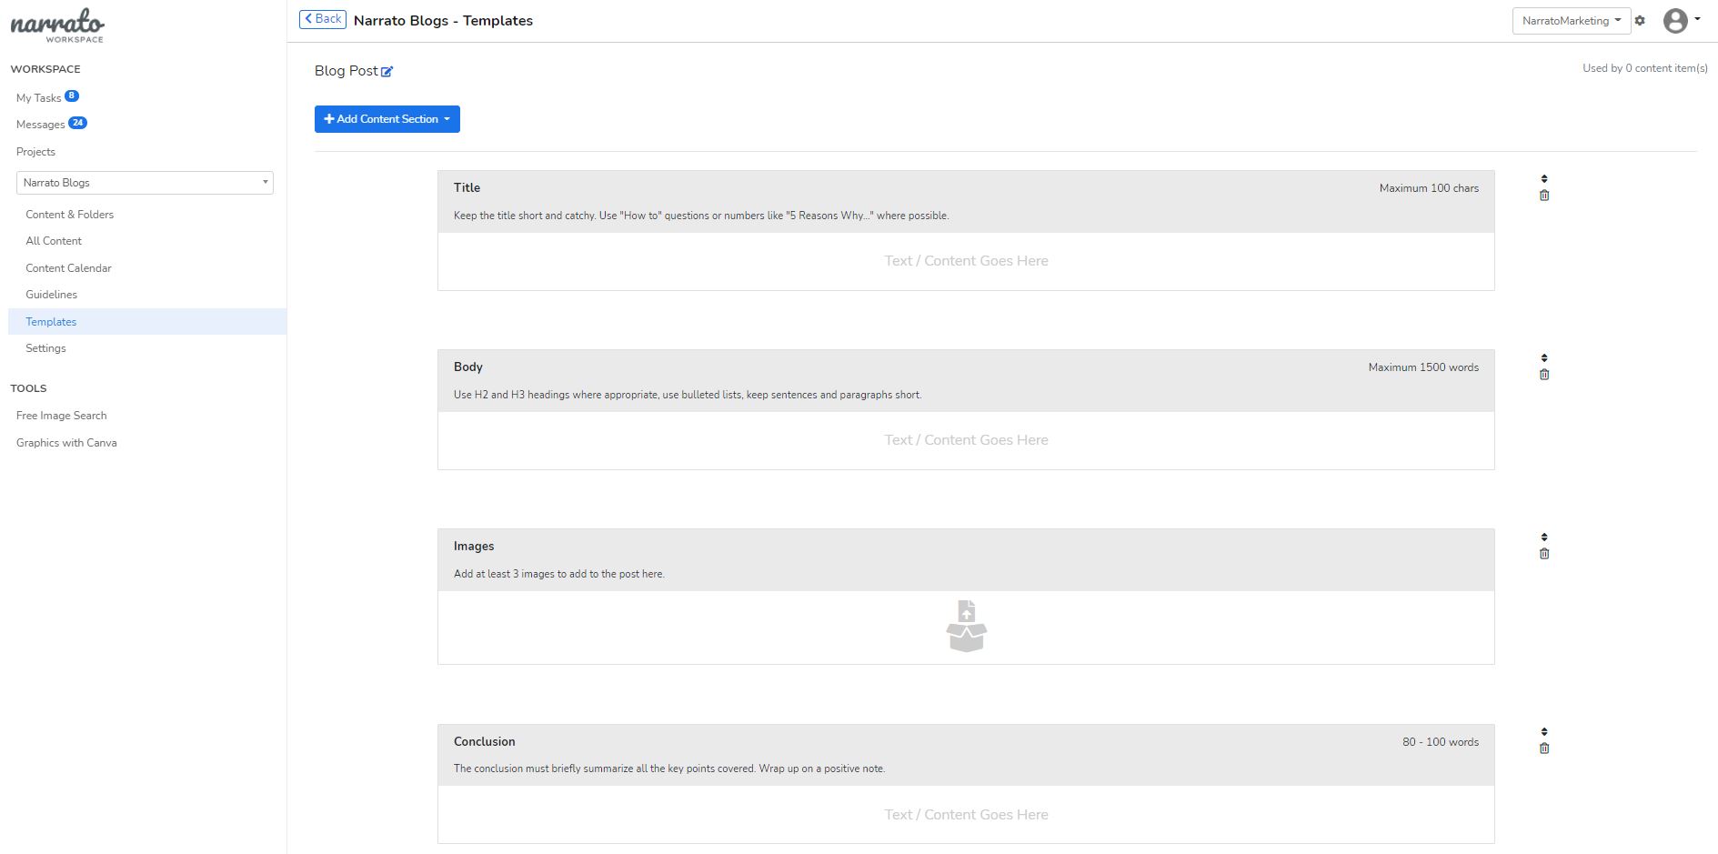The height and width of the screenshot is (854, 1718).
Task: Click the Title section heading
Action: pos(467,187)
